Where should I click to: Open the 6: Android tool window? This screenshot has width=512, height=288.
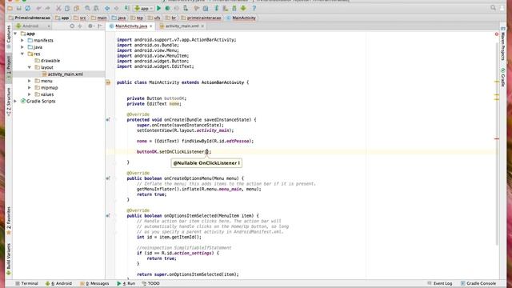click(58, 283)
